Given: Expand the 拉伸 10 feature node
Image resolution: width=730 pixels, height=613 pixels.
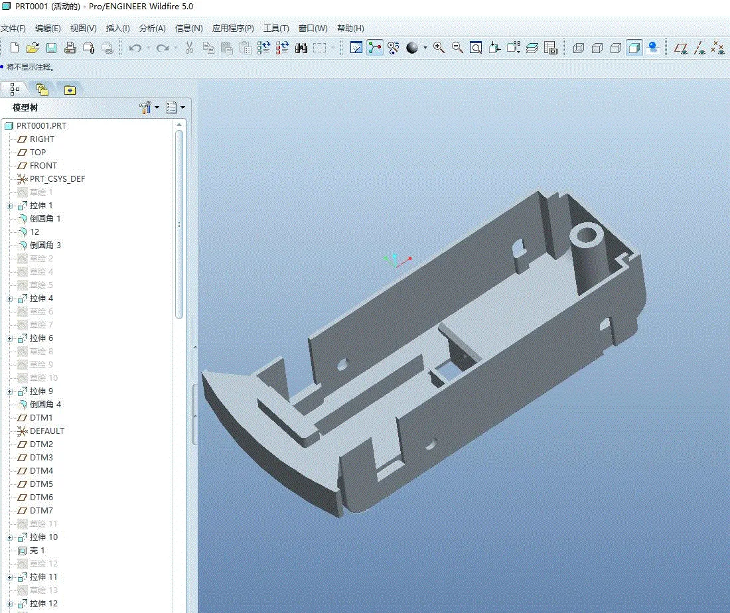Looking at the screenshot, I should 10,537.
